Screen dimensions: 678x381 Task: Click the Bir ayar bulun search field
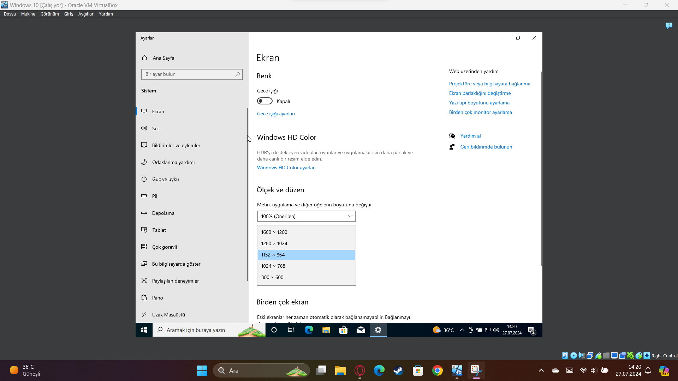point(189,74)
